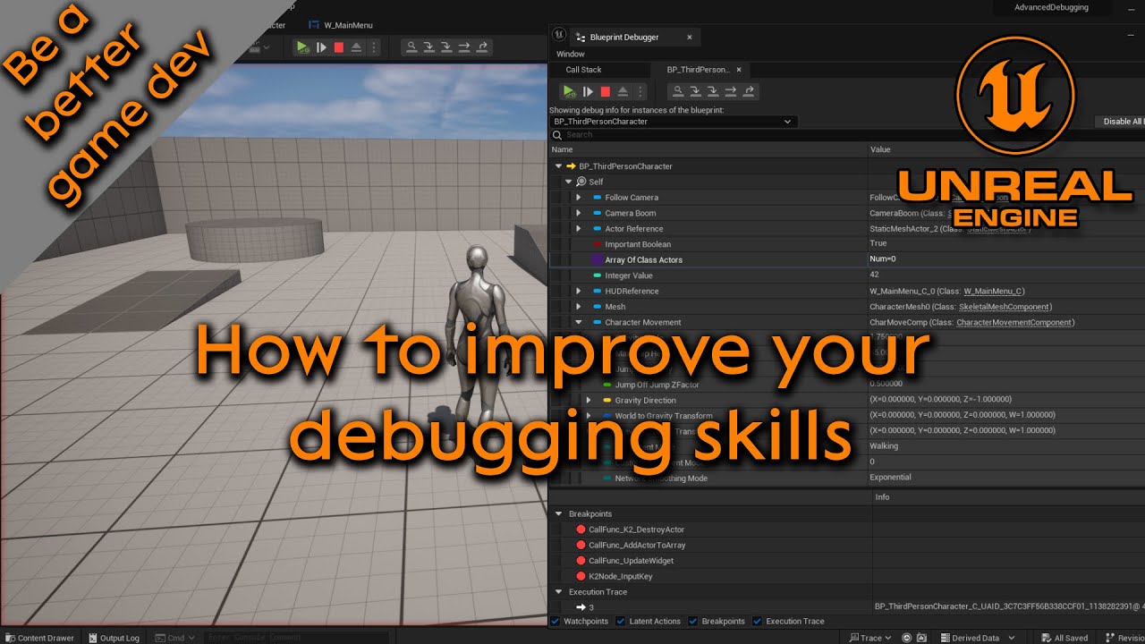Open the Derived Data dropdown
1145x644 pixels.
pos(977,638)
